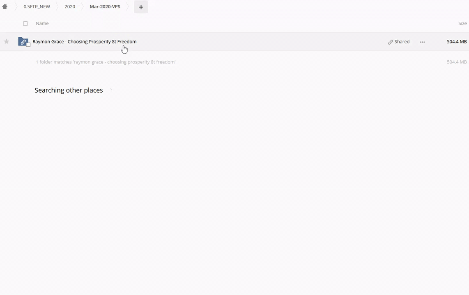Image resolution: width=469 pixels, height=295 pixels.
Task: Click the '1 folder matches' summary text
Action: 106,62
